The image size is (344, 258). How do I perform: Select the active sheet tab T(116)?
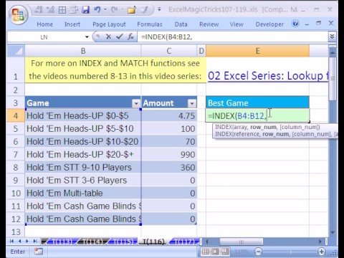(x=154, y=242)
